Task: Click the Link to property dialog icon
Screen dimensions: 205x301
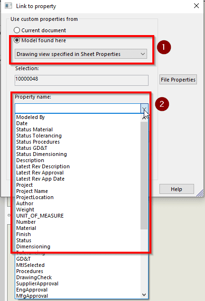Action: click(8, 6)
